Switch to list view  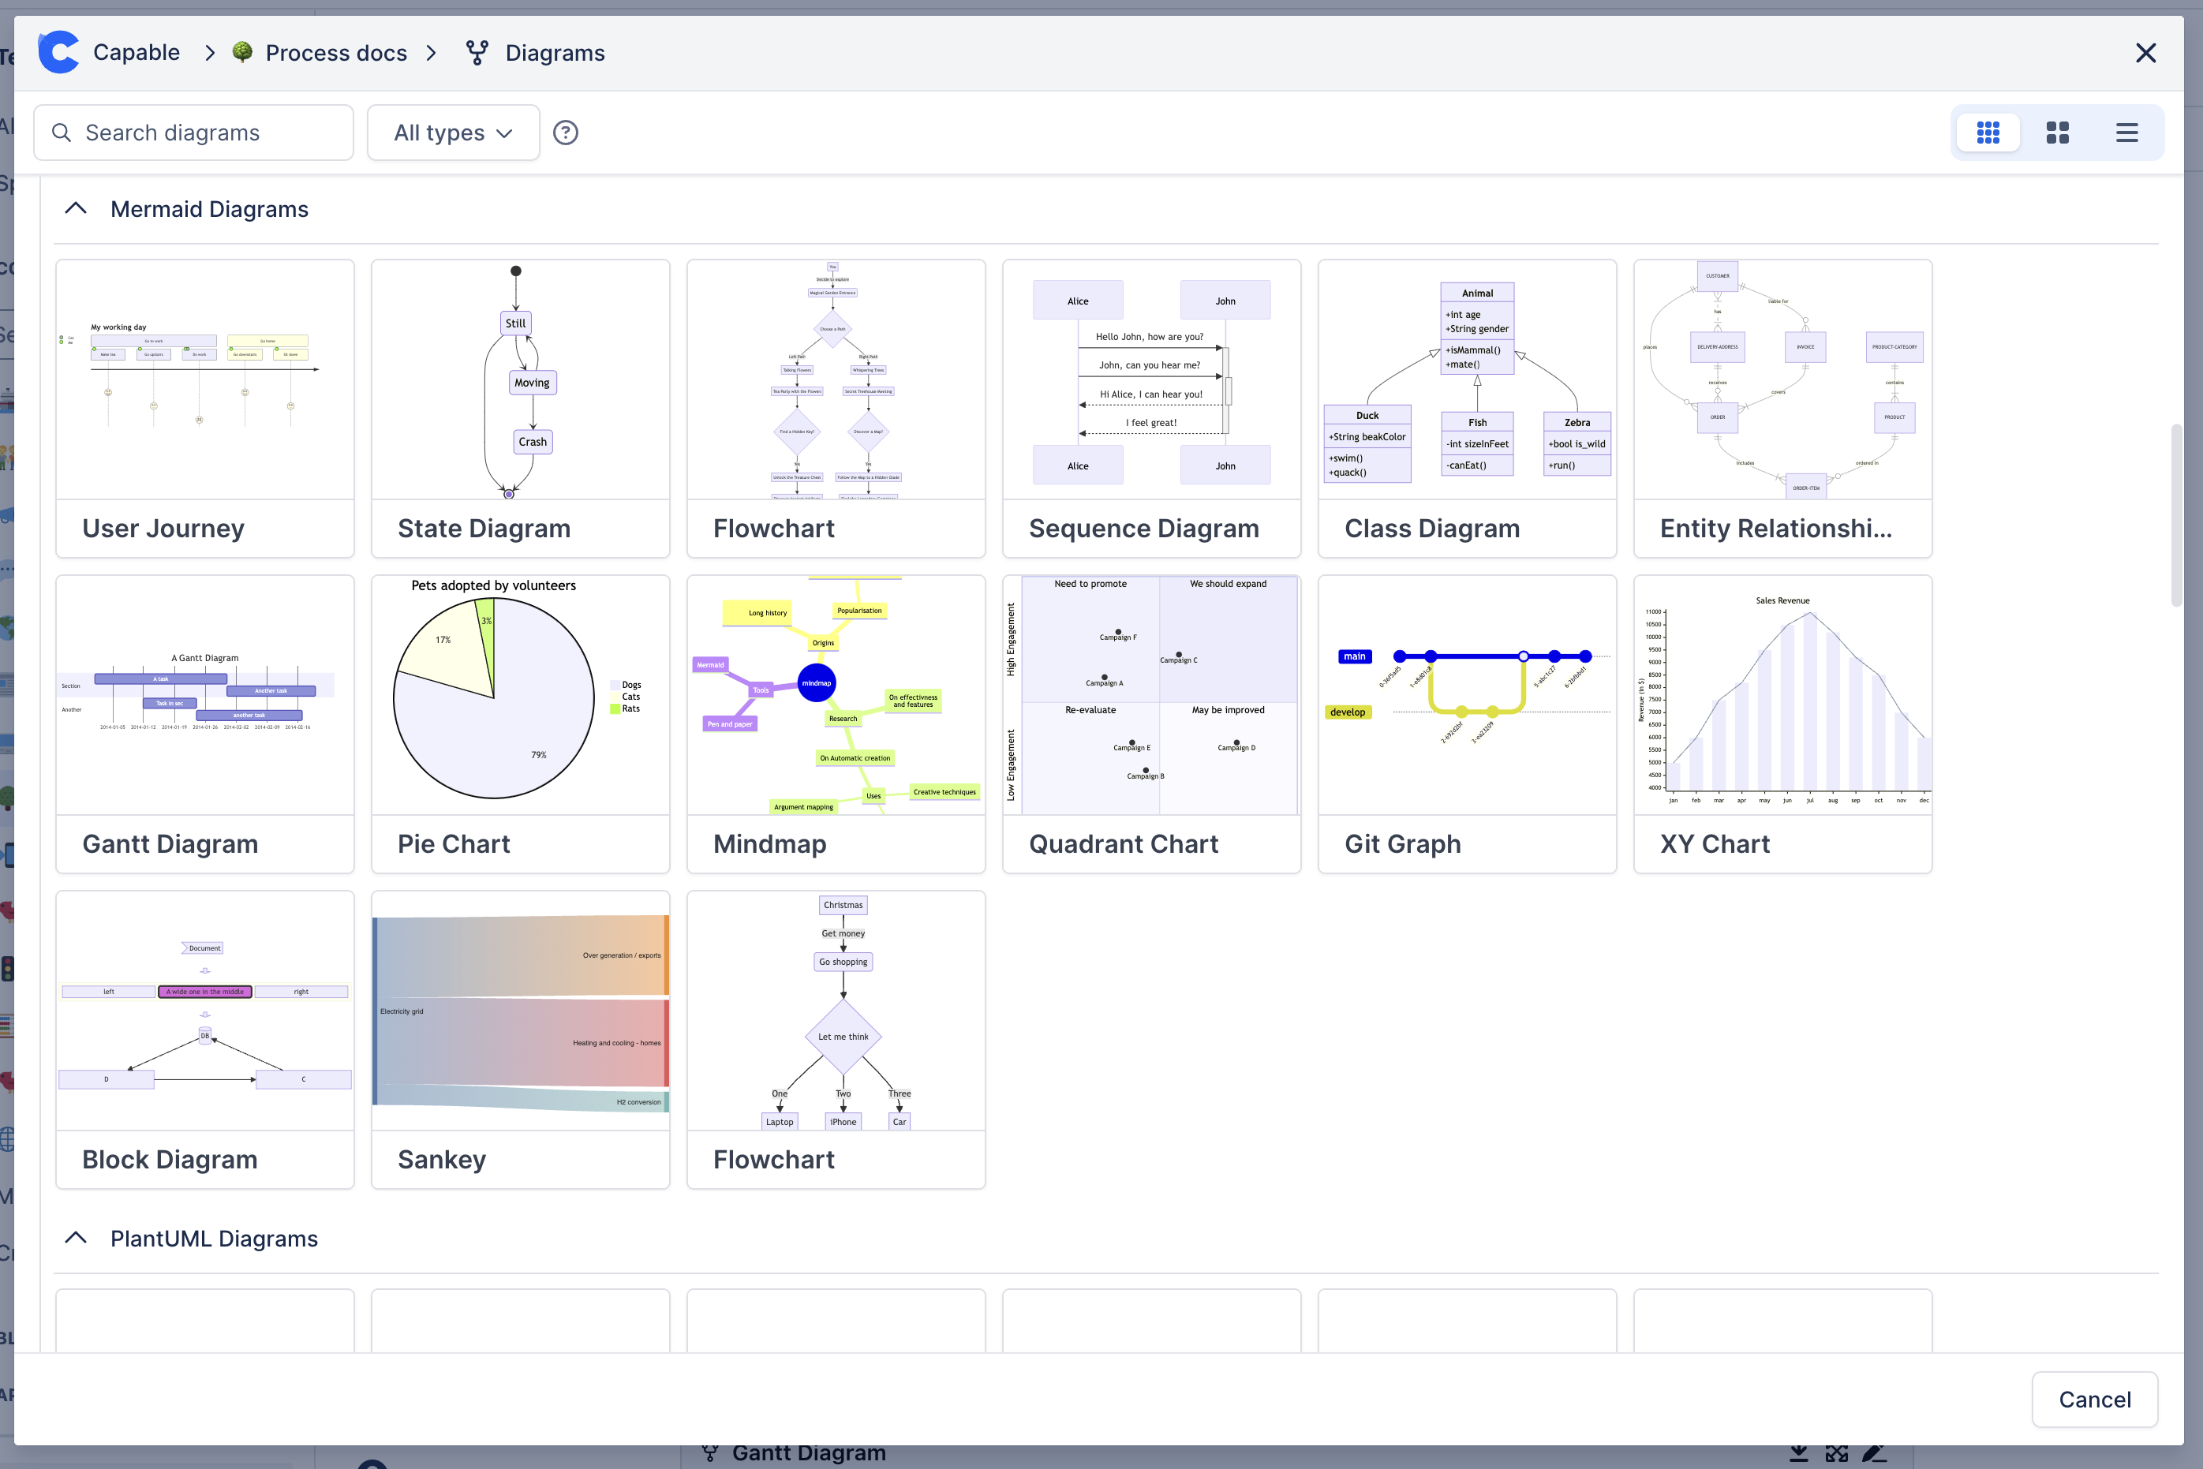(2126, 133)
